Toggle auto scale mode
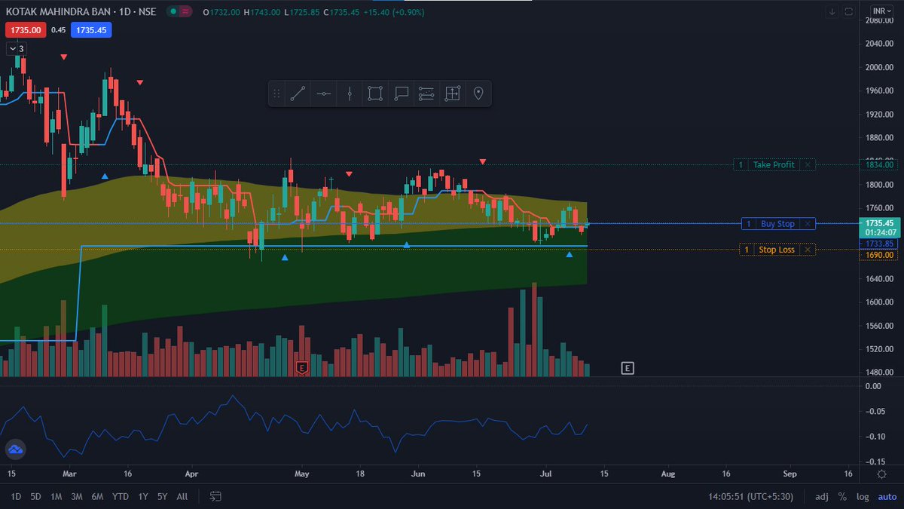Viewport: 904px width, 509px height. pyautogui.click(x=886, y=497)
